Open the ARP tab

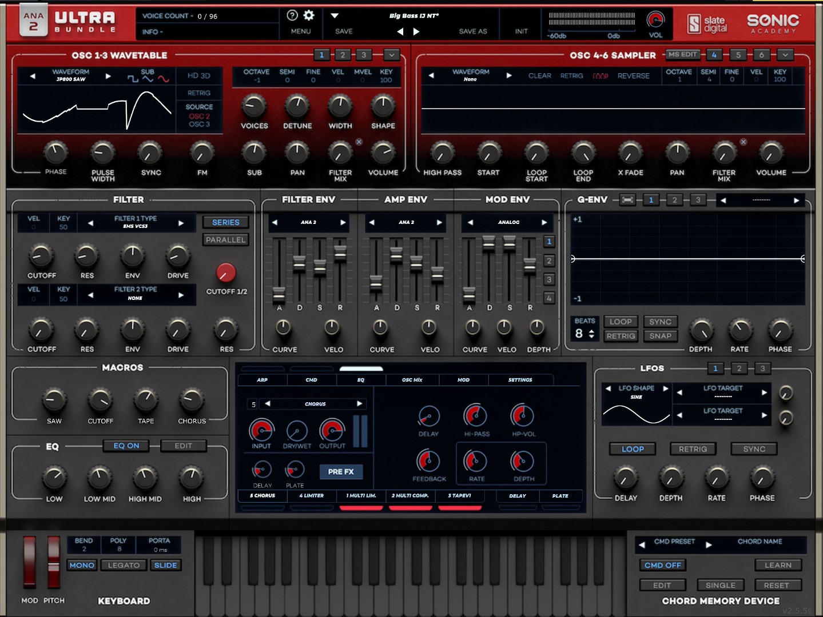263,380
